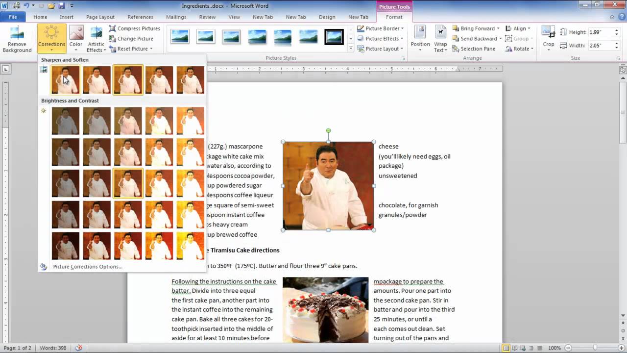
Task: Choose the last picture style with black frame
Action: click(334, 37)
